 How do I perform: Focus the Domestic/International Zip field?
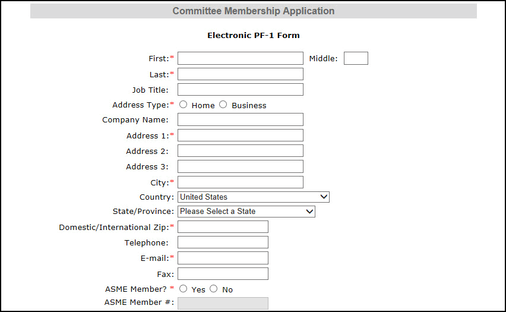(223, 227)
